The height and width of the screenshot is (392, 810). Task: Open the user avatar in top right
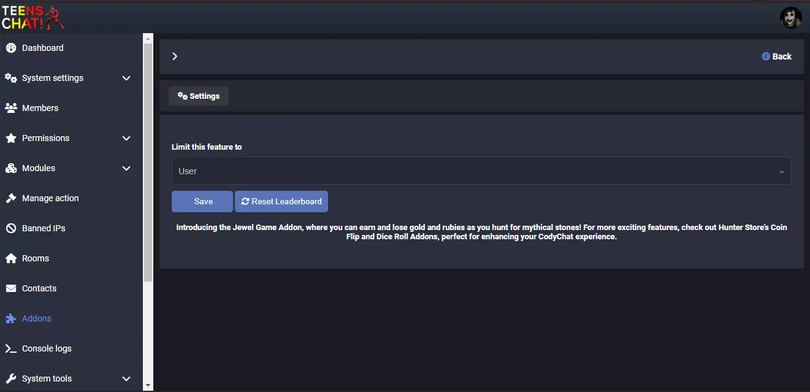tap(791, 17)
